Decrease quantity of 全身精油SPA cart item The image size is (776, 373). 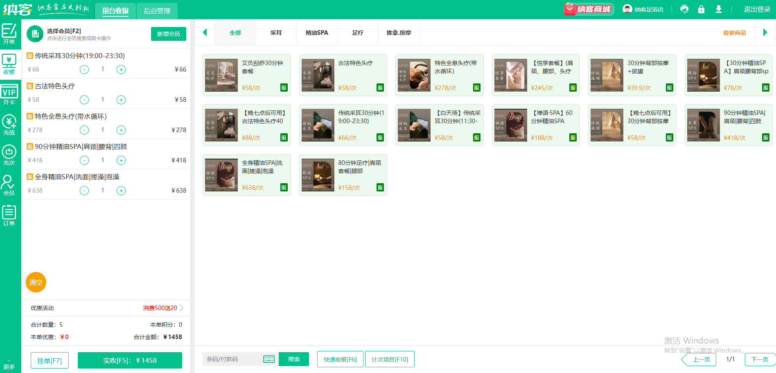[x=84, y=191]
